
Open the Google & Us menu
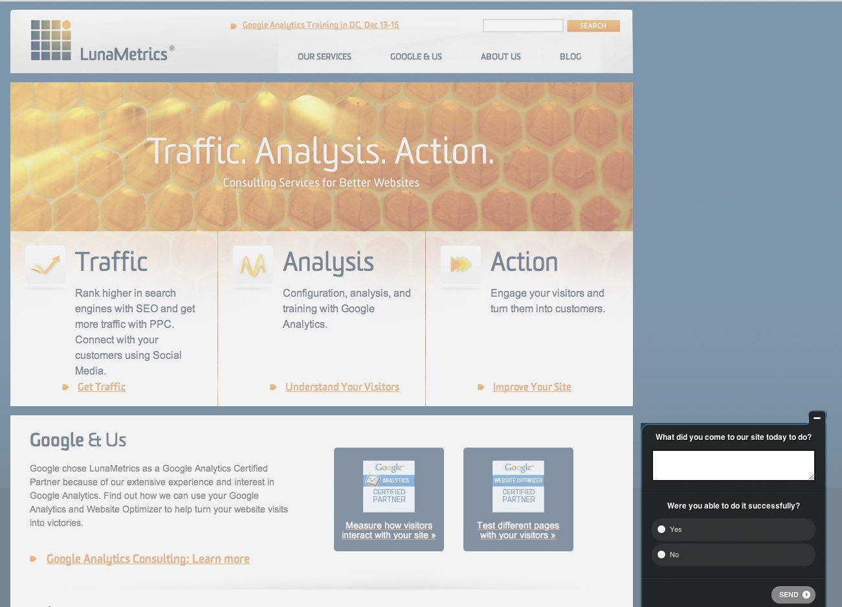tap(415, 57)
